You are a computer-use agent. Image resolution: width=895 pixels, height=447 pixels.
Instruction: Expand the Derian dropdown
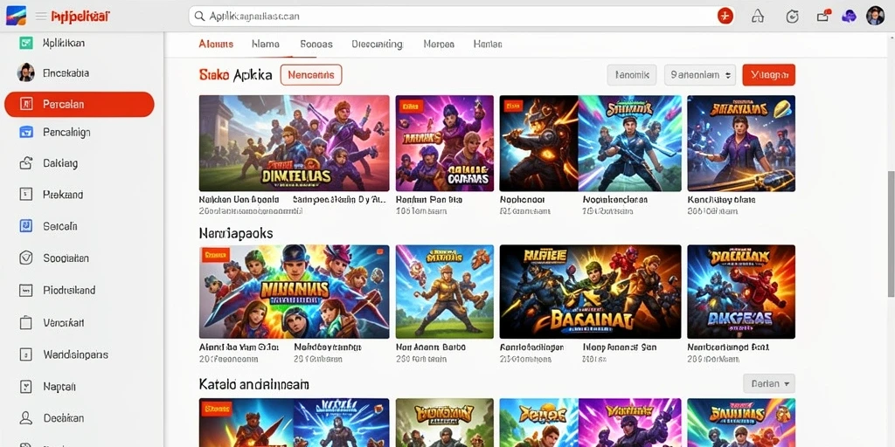click(x=769, y=384)
